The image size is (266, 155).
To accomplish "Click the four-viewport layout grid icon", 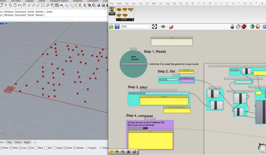I will click(x=57, y=5).
